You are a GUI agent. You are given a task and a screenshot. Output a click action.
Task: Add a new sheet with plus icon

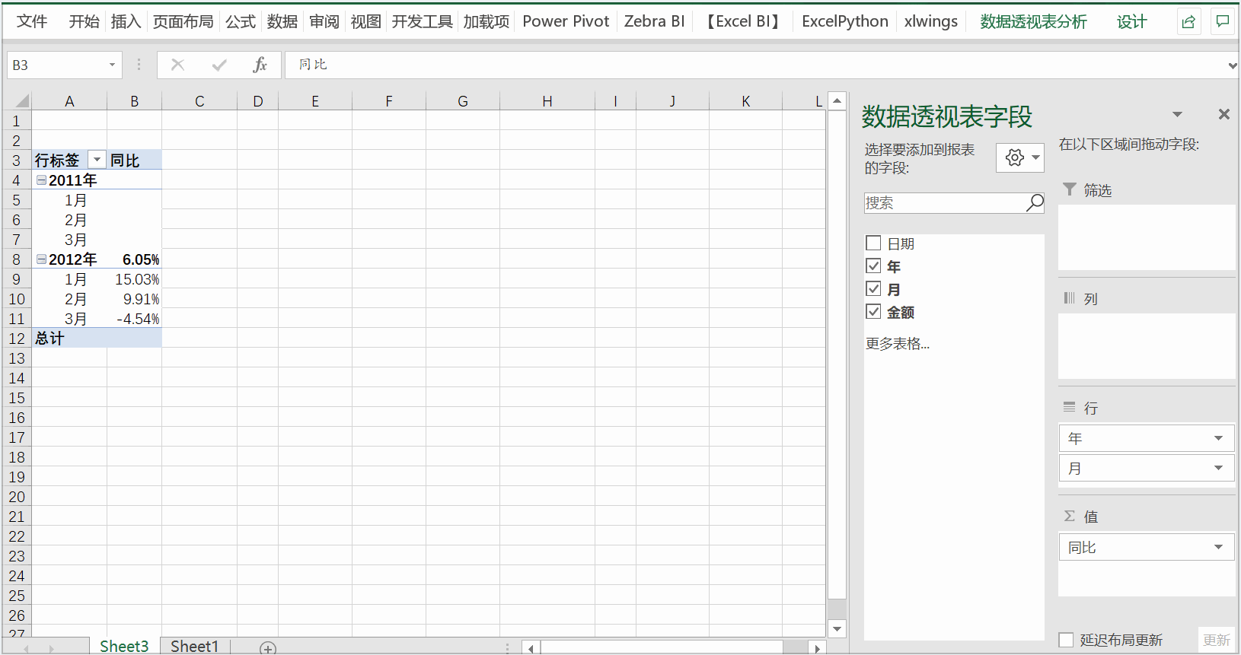pyautogui.click(x=267, y=648)
